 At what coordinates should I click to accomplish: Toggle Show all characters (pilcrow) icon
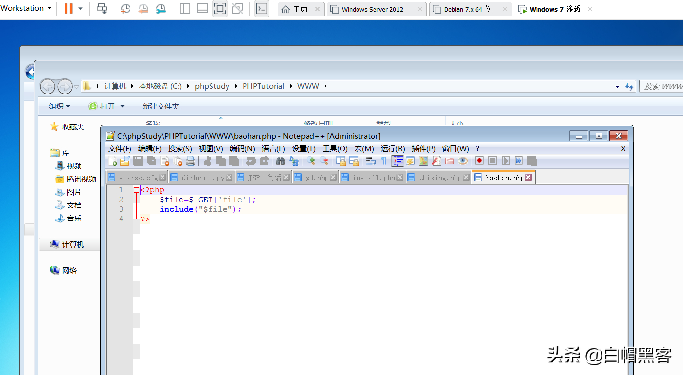click(x=384, y=161)
